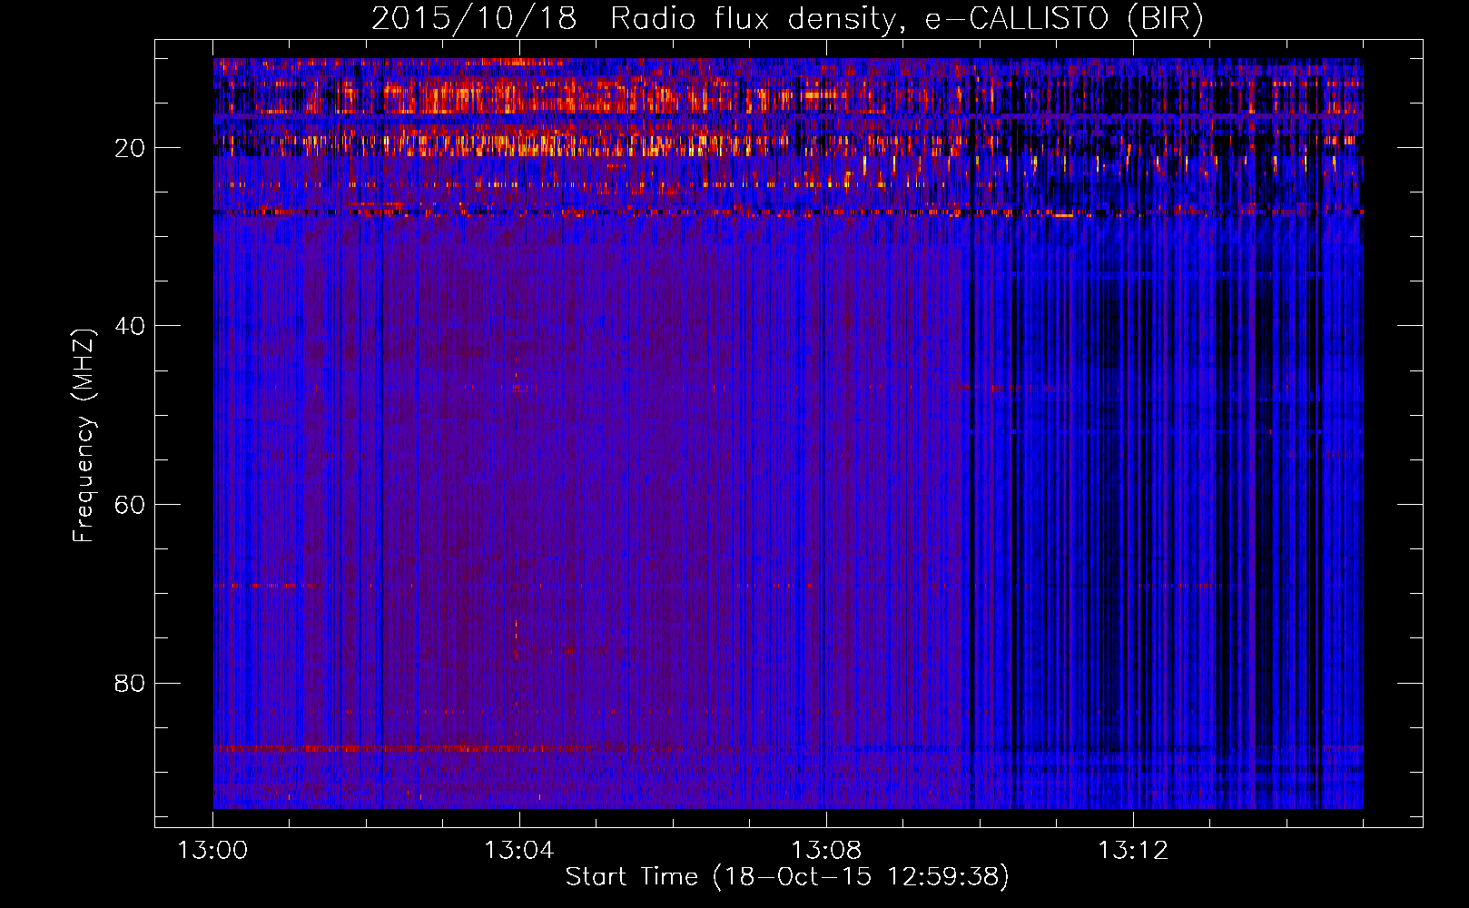Viewport: 1469px width, 908px height.
Task: Click the 20 MHz frequency tick label
Action: pos(130,148)
